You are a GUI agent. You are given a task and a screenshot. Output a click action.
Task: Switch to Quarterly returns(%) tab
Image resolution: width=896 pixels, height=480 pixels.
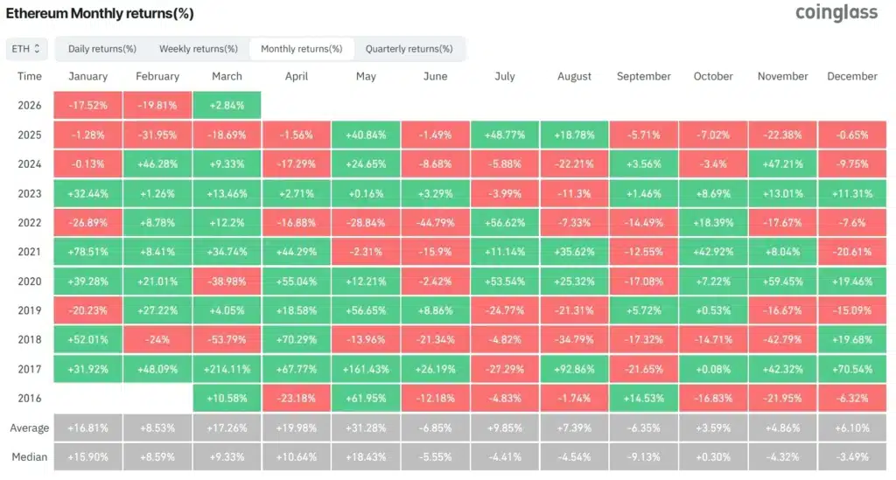409,49
